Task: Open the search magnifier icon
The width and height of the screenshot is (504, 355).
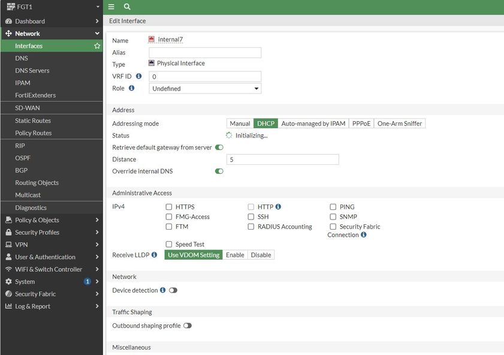Action: click(127, 7)
